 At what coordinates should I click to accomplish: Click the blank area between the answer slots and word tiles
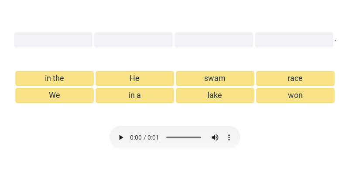tap(174, 59)
